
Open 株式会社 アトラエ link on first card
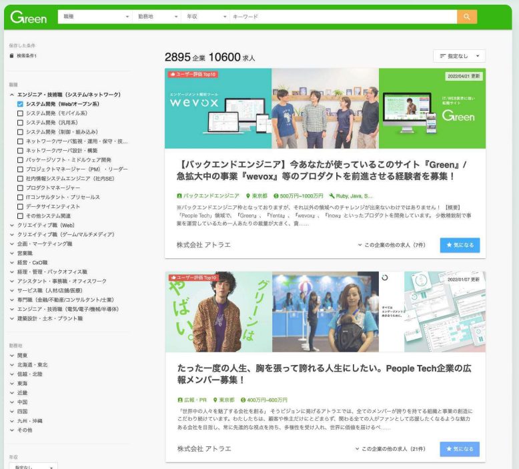203,245
